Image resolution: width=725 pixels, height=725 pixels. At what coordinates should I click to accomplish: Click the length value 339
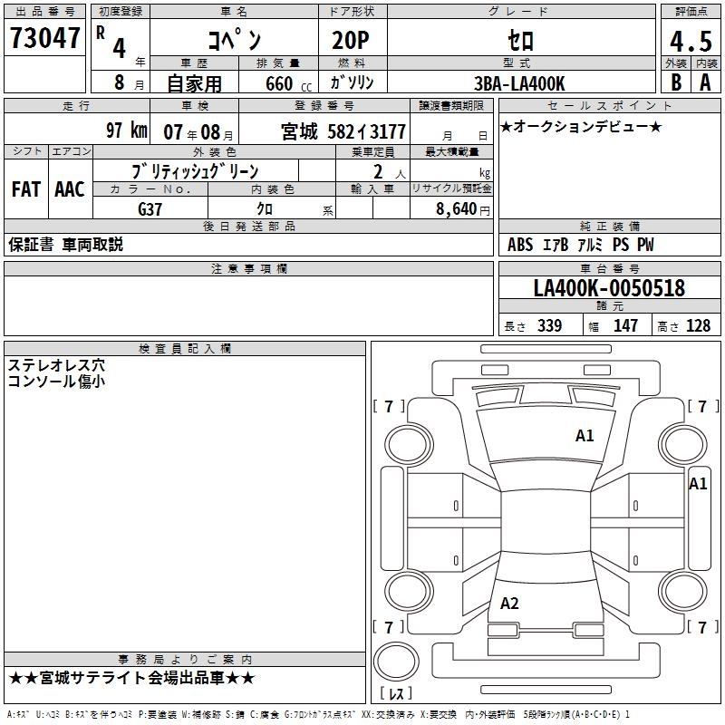pyautogui.click(x=549, y=325)
